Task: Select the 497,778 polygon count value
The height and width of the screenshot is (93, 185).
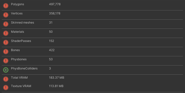Action: tap(55, 4)
